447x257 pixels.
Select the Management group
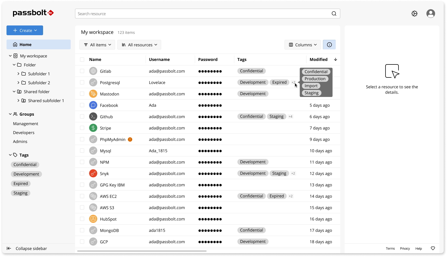point(25,123)
